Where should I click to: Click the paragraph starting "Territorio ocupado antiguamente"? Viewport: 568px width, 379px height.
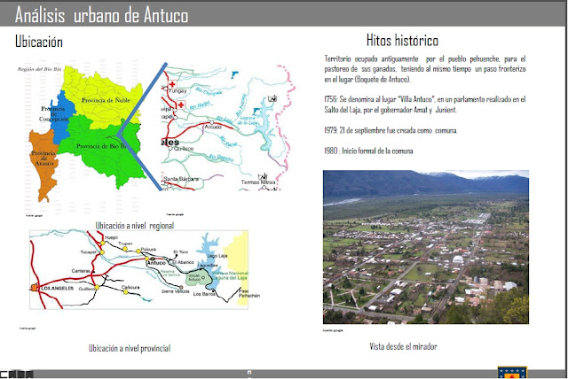click(425, 69)
